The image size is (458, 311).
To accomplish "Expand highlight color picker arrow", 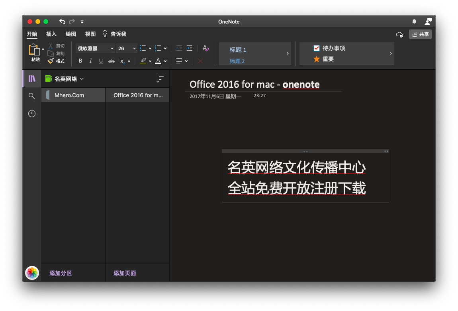I will [x=150, y=61].
